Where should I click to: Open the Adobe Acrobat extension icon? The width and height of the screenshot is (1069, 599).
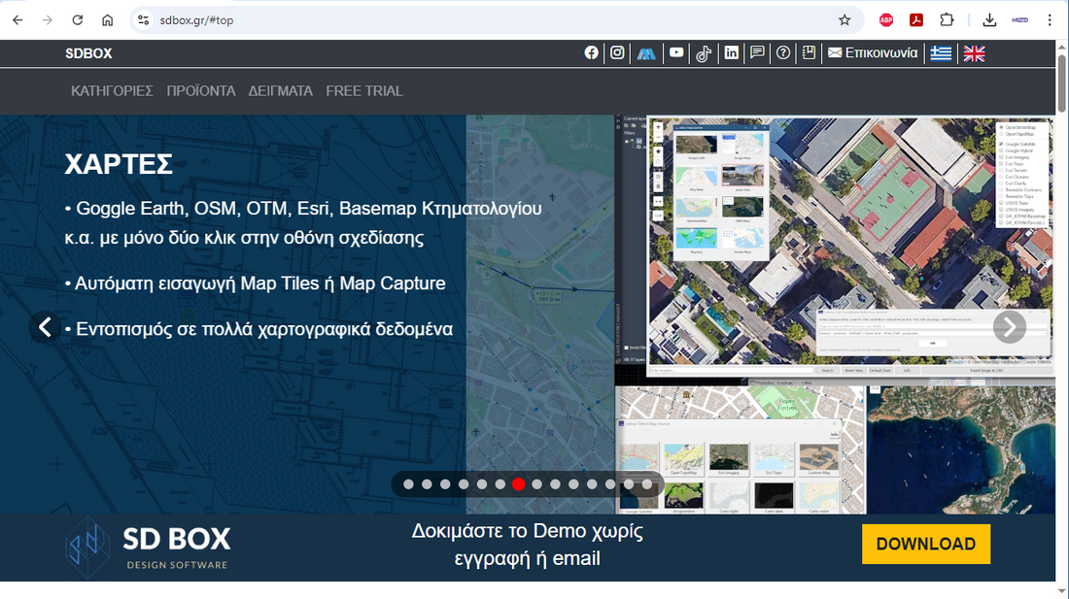click(916, 19)
